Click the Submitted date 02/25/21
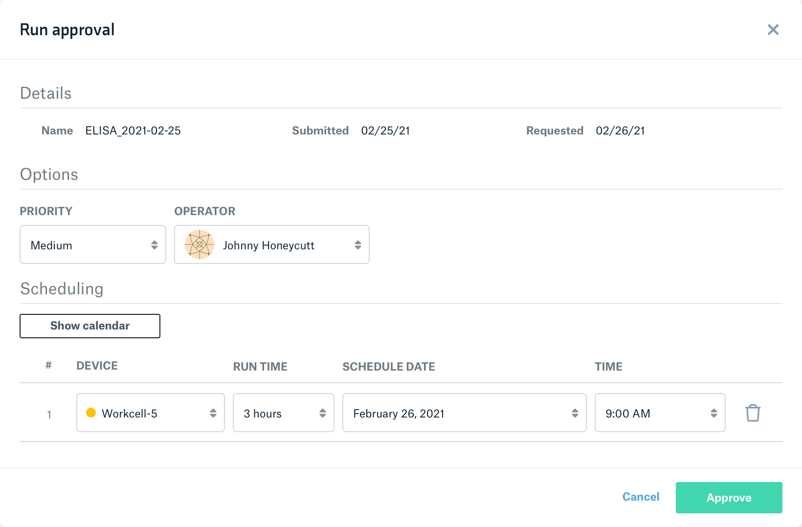 (385, 131)
